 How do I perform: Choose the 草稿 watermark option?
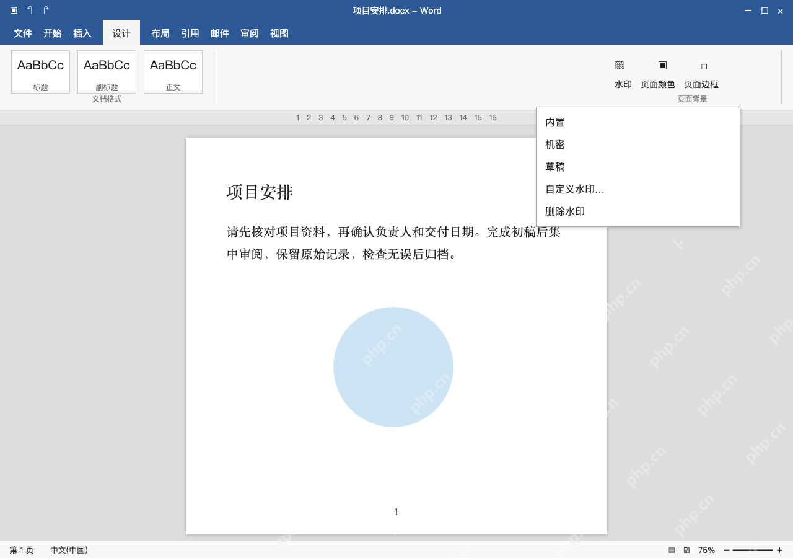coord(638,167)
